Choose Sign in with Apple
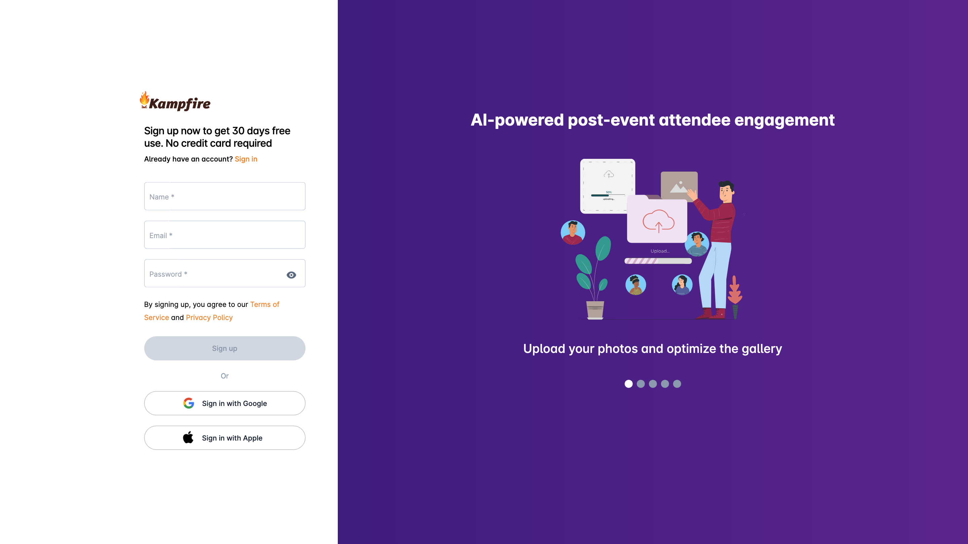The image size is (968, 544). click(225, 438)
